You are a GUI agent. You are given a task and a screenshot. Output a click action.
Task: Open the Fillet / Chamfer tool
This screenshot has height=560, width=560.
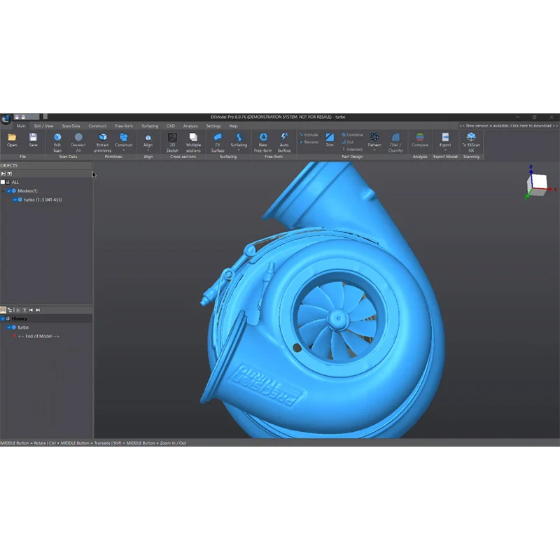click(x=395, y=143)
